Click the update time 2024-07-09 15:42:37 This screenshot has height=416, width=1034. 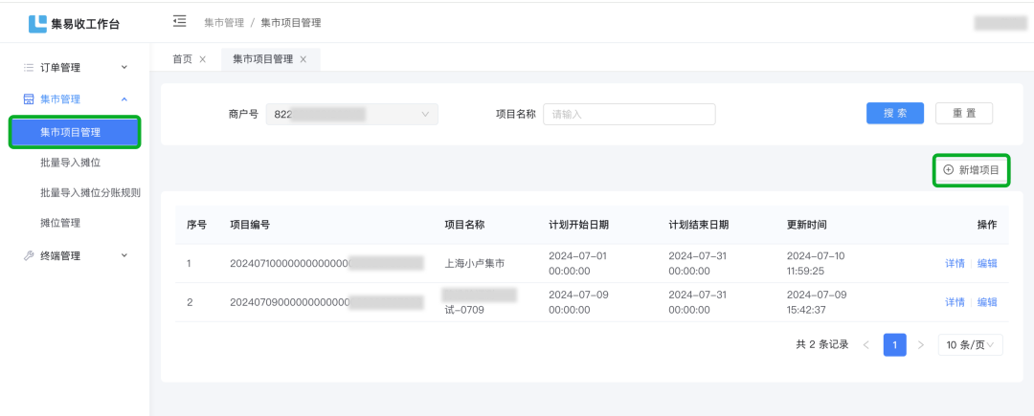pyautogui.click(x=817, y=302)
